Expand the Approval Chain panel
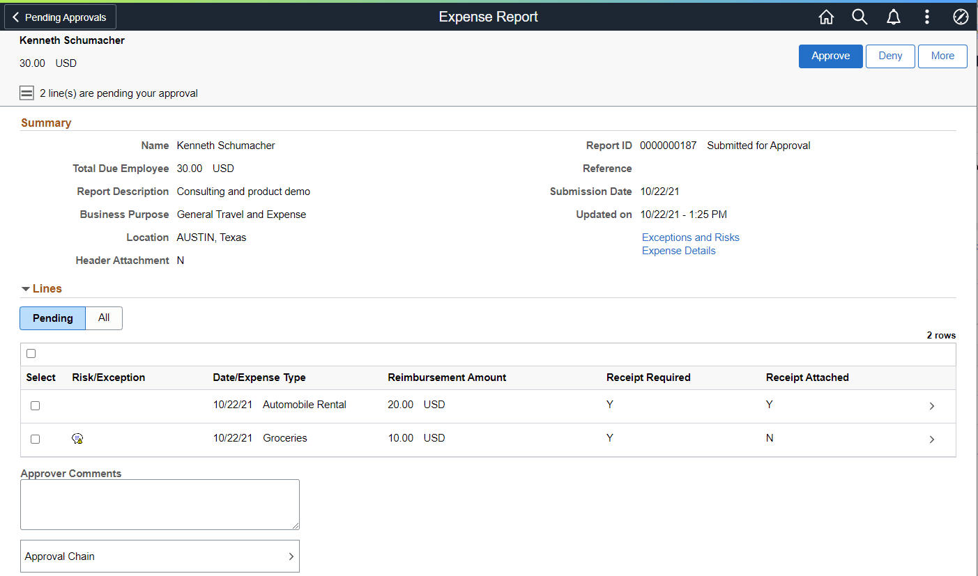This screenshot has height=576, width=978. (x=160, y=556)
